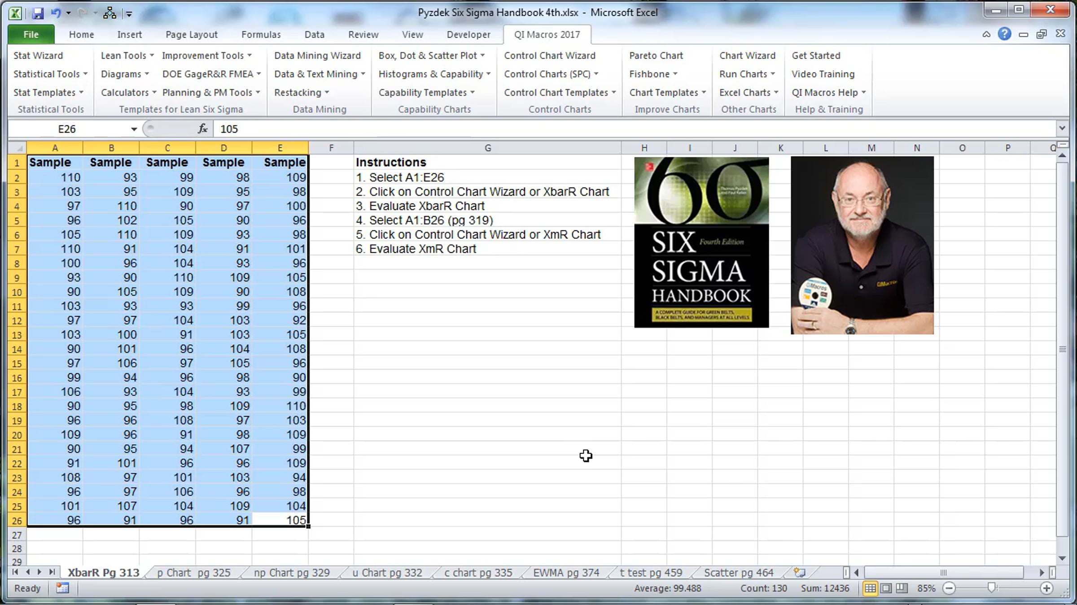1077x605 pixels.
Task: Click the fx Insert Function icon
Action: (203, 129)
